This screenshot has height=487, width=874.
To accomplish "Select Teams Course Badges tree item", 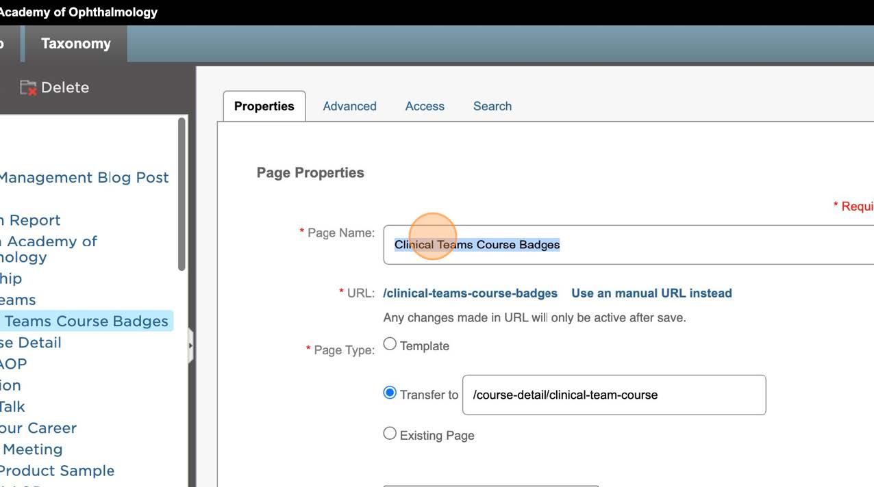I will click(x=86, y=321).
